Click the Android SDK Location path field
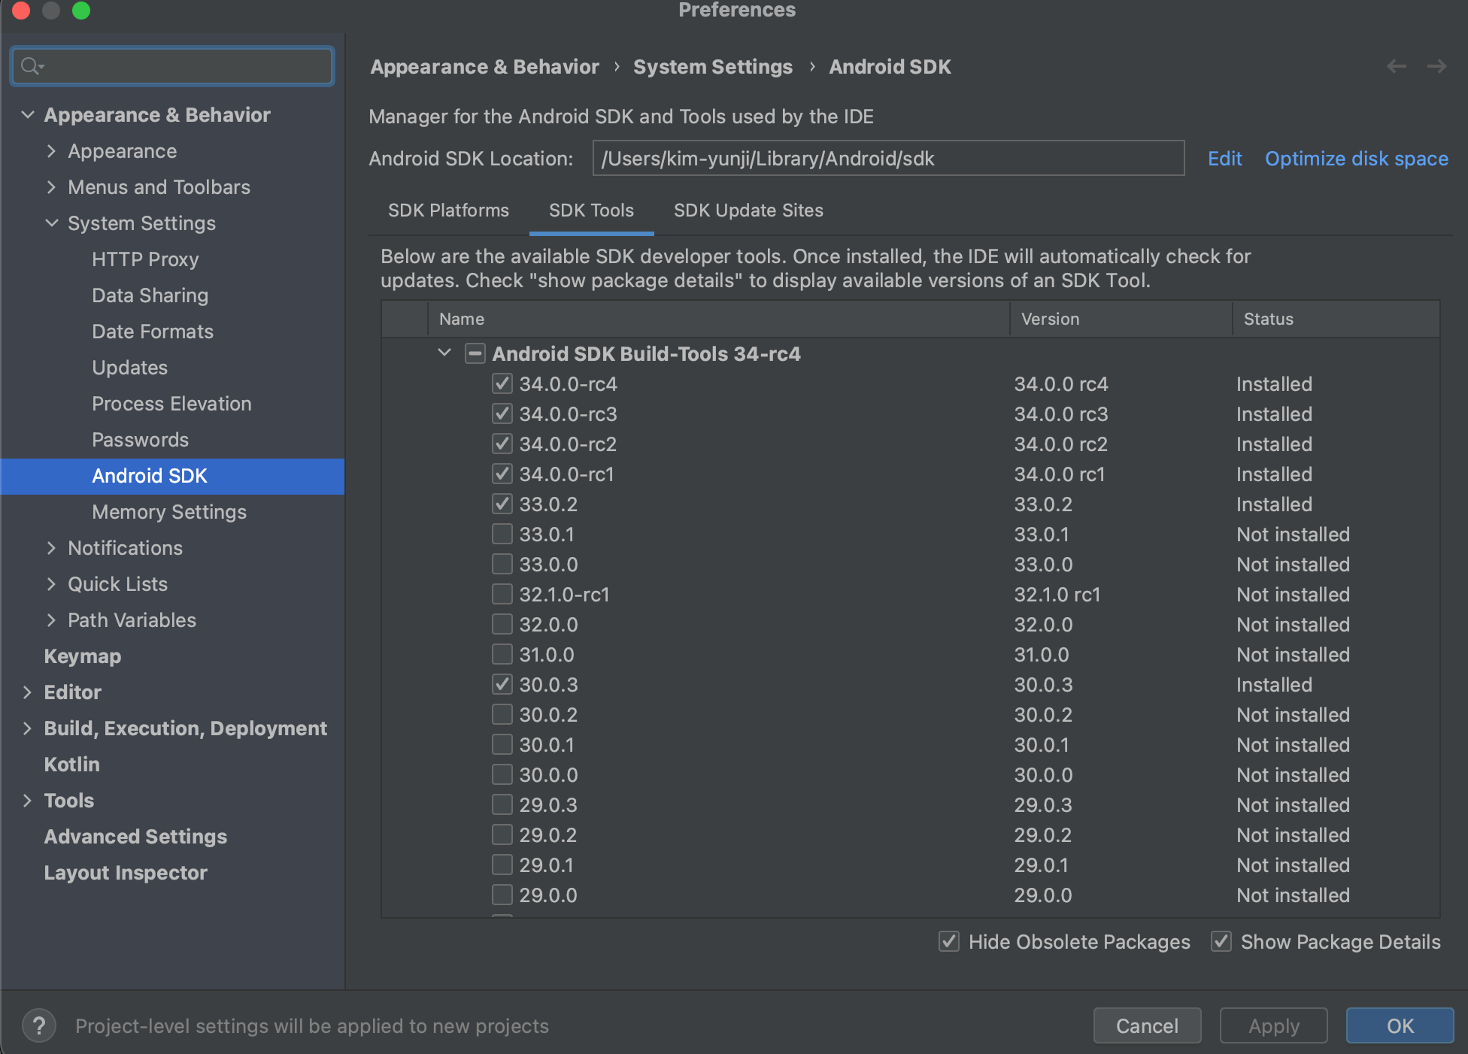 coord(888,158)
